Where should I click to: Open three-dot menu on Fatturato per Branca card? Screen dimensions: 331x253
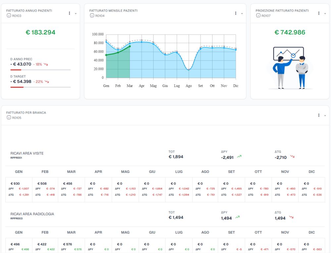coord(319,115)
